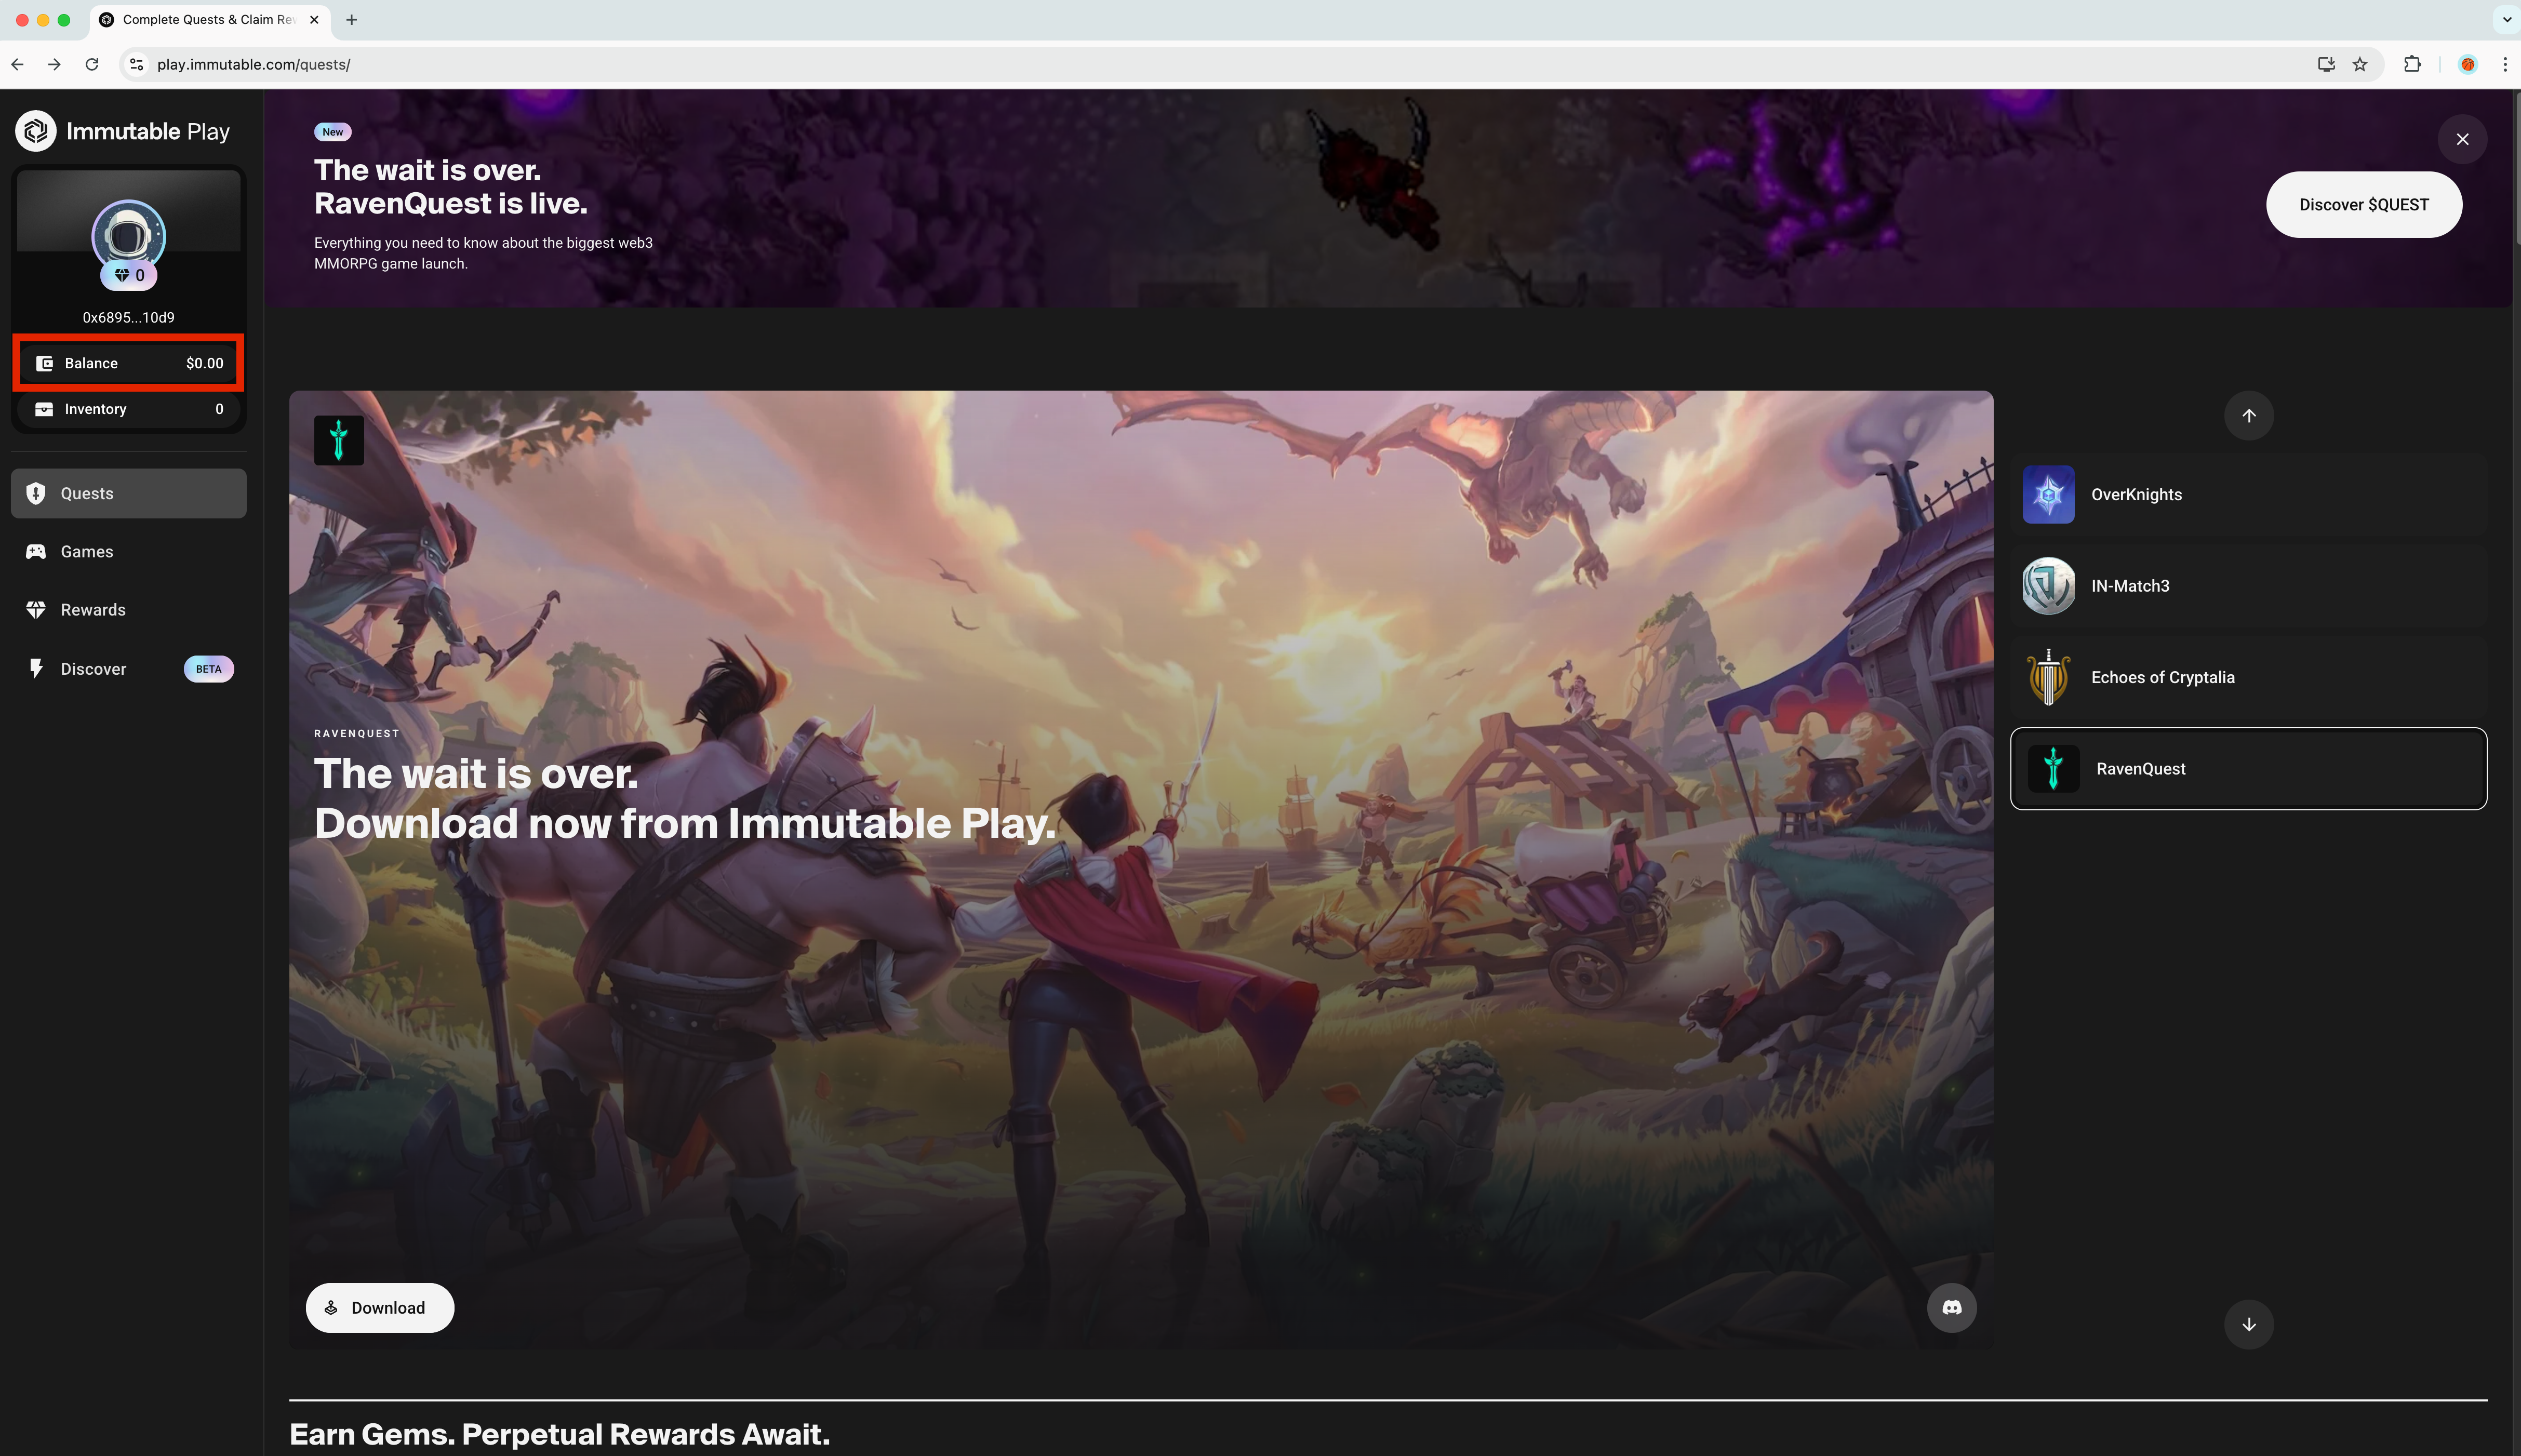Image resolution: width=2521 pixels, height=1456 pixels.
Task: Select IN-Match3 in the game list
Action: (2248, 586)
